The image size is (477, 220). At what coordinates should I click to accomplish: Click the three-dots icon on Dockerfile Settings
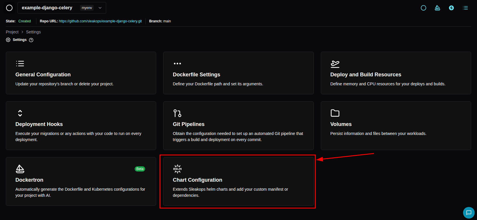click(x=177, y=64)
